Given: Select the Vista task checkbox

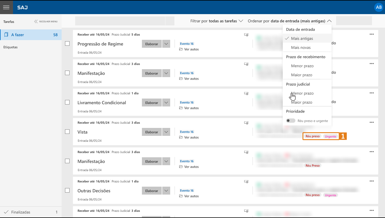Looking at the screenshot, I should coord(67,132).
